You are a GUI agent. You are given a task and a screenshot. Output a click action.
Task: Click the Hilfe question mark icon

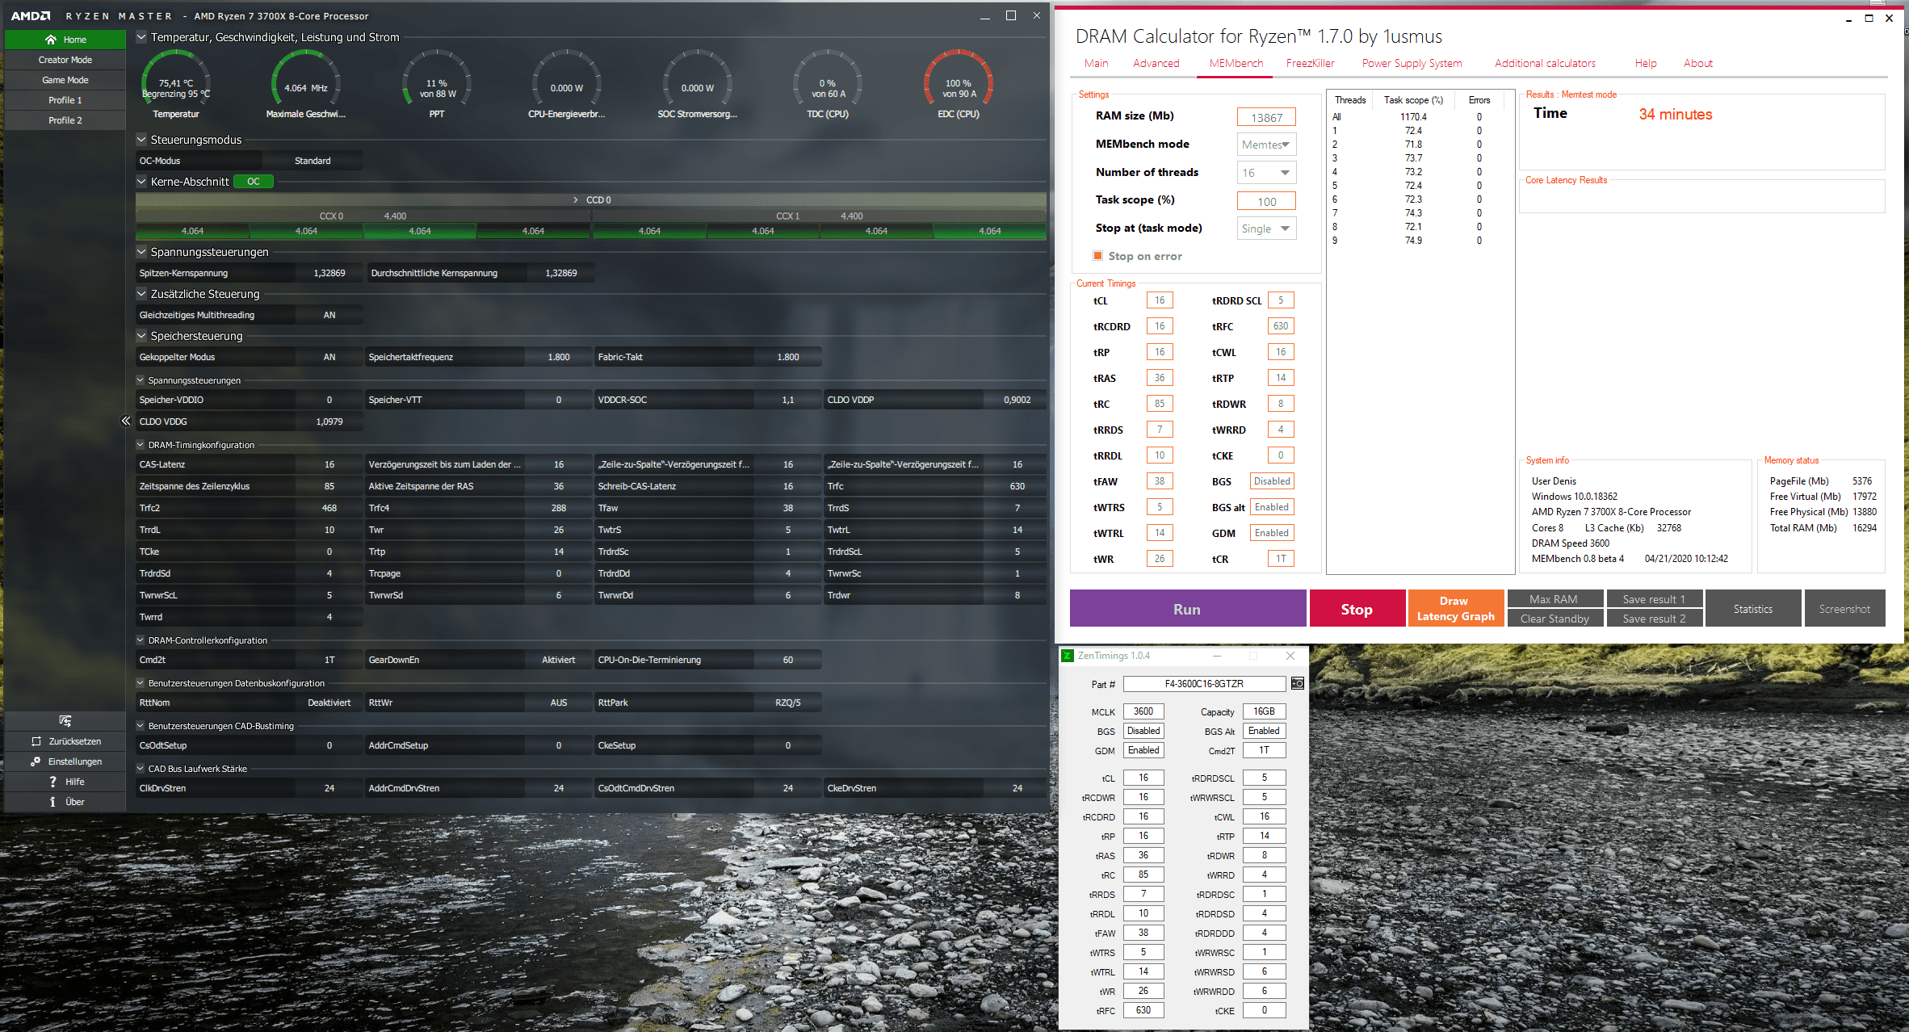(52, 782)
